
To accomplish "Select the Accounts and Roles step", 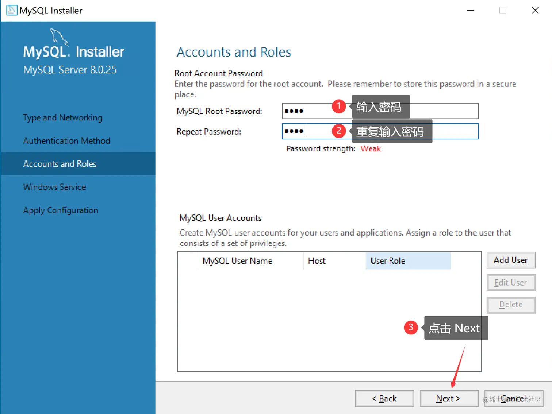I will click(78, 164).
